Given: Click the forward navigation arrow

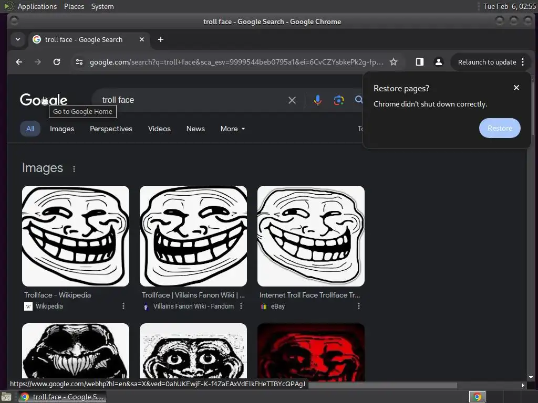Looking at the screenshot, I should [x=38, y=62].
